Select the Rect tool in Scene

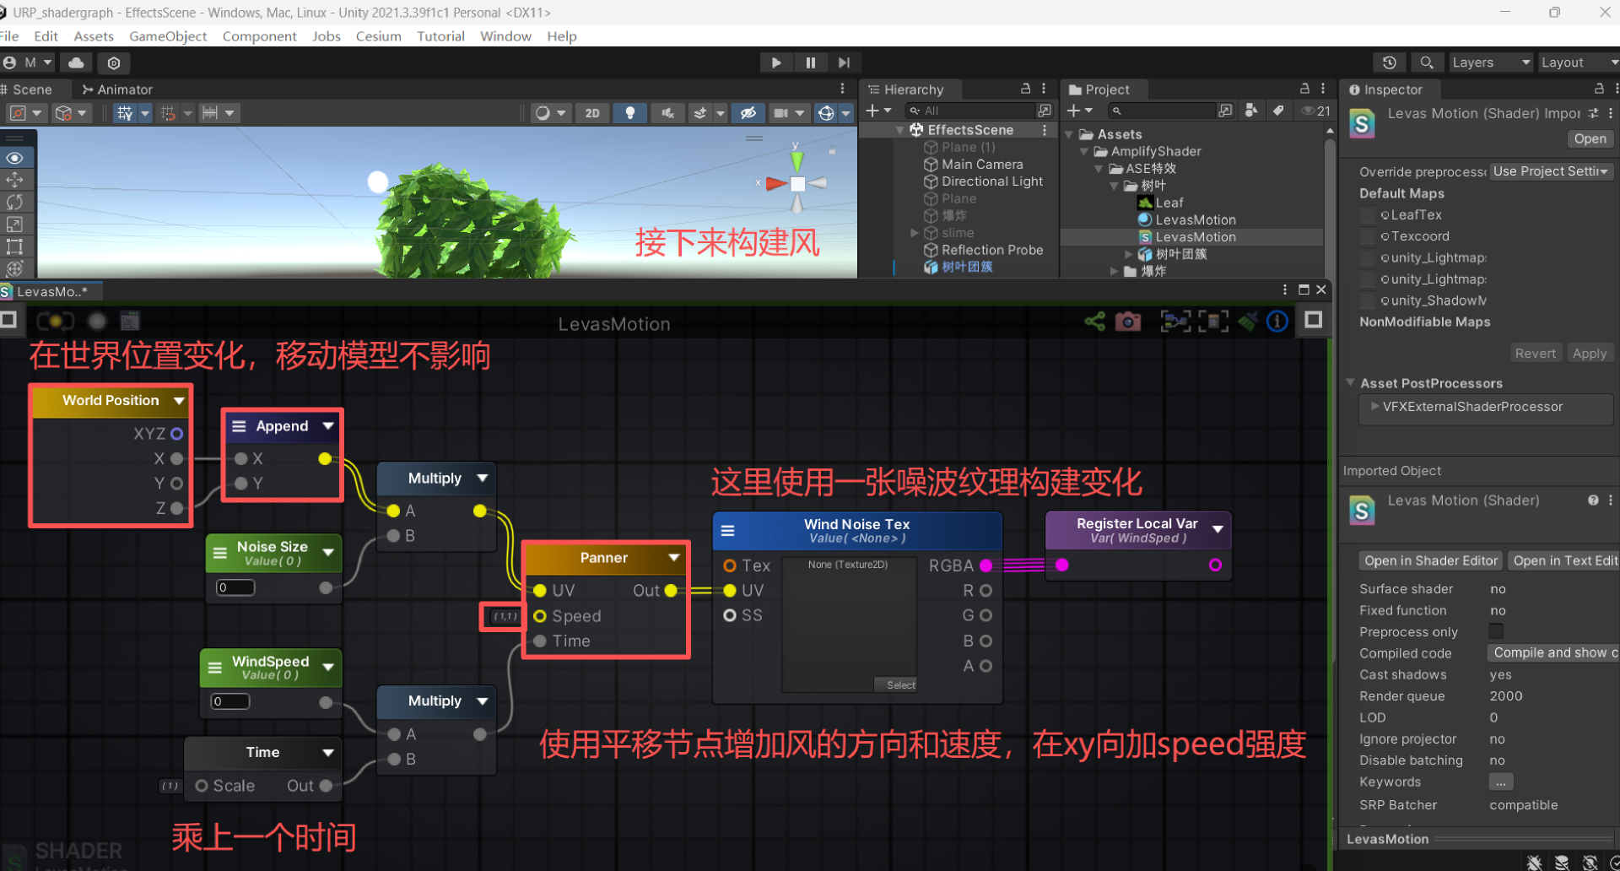pos(14,246)
